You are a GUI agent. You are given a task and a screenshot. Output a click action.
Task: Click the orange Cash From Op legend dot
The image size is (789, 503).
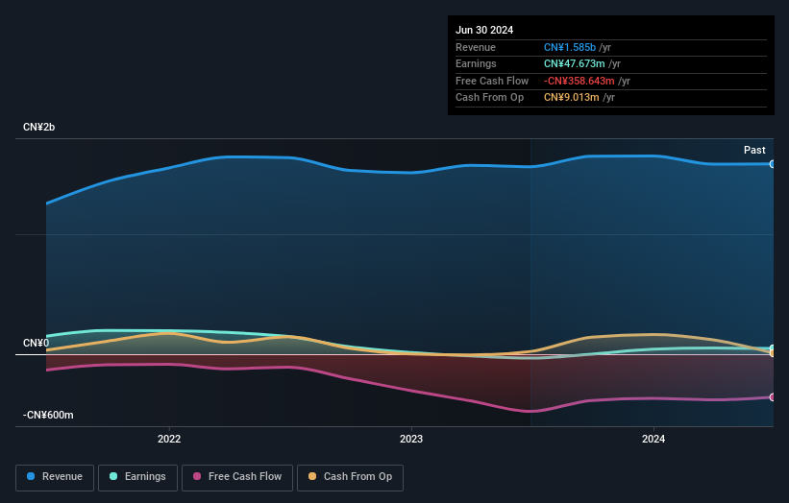[312, 476]
